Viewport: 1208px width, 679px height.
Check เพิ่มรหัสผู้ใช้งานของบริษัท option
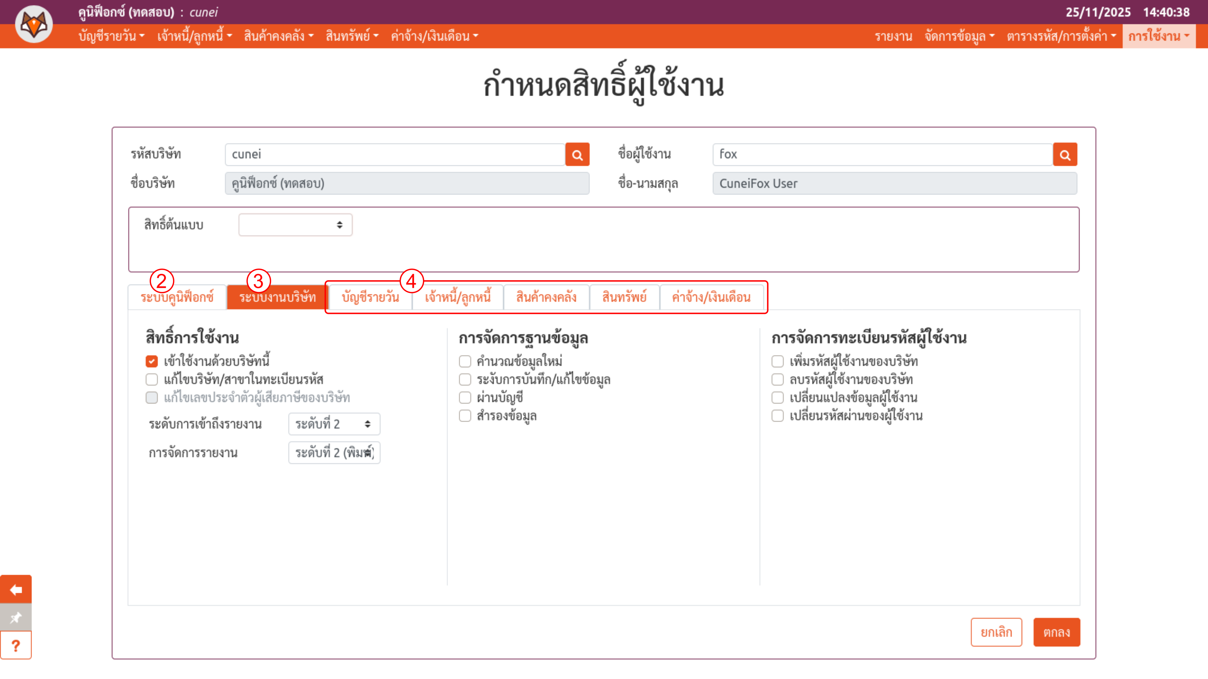[777, 361]
